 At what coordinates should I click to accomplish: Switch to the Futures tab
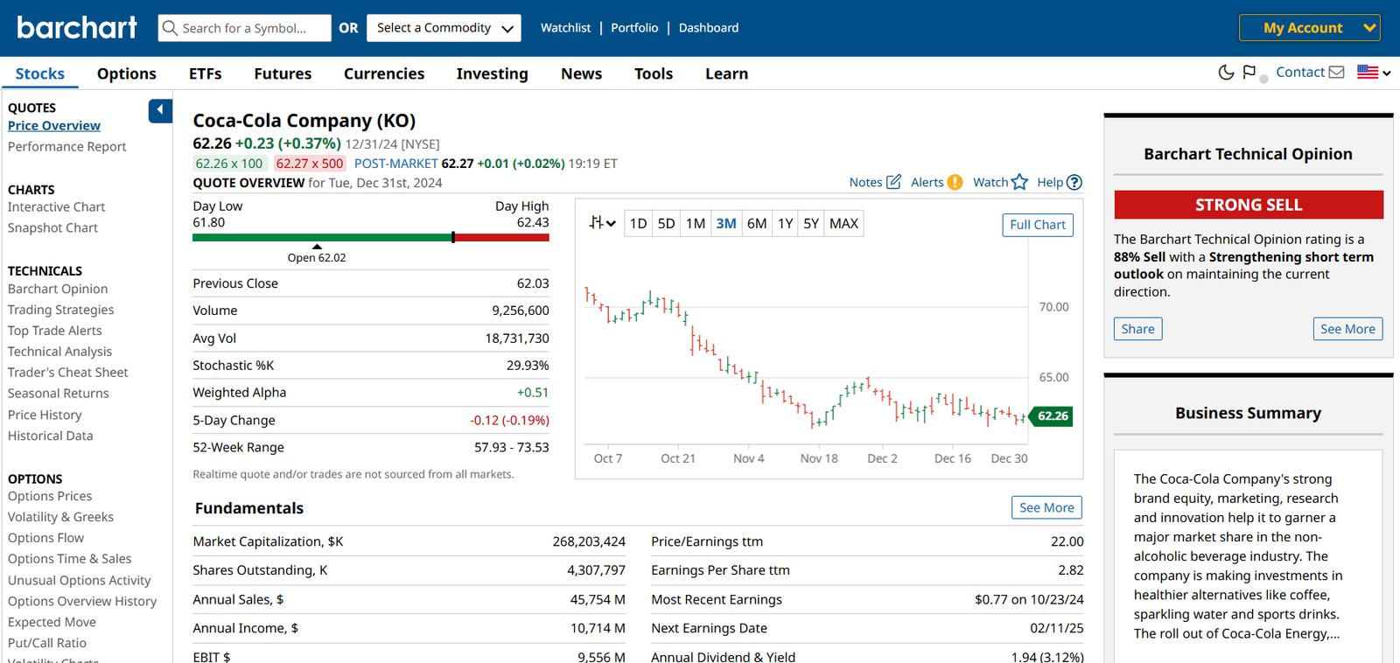[x=283, y=73]
